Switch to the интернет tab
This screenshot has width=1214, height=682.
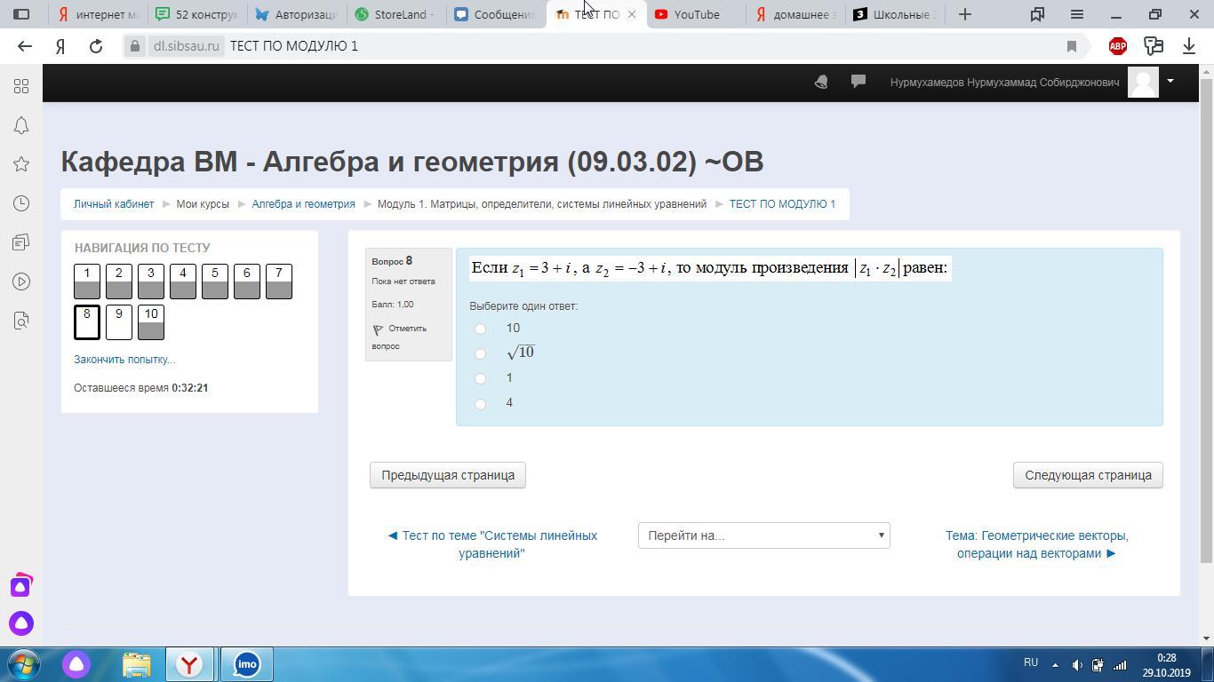click(98, 14)
